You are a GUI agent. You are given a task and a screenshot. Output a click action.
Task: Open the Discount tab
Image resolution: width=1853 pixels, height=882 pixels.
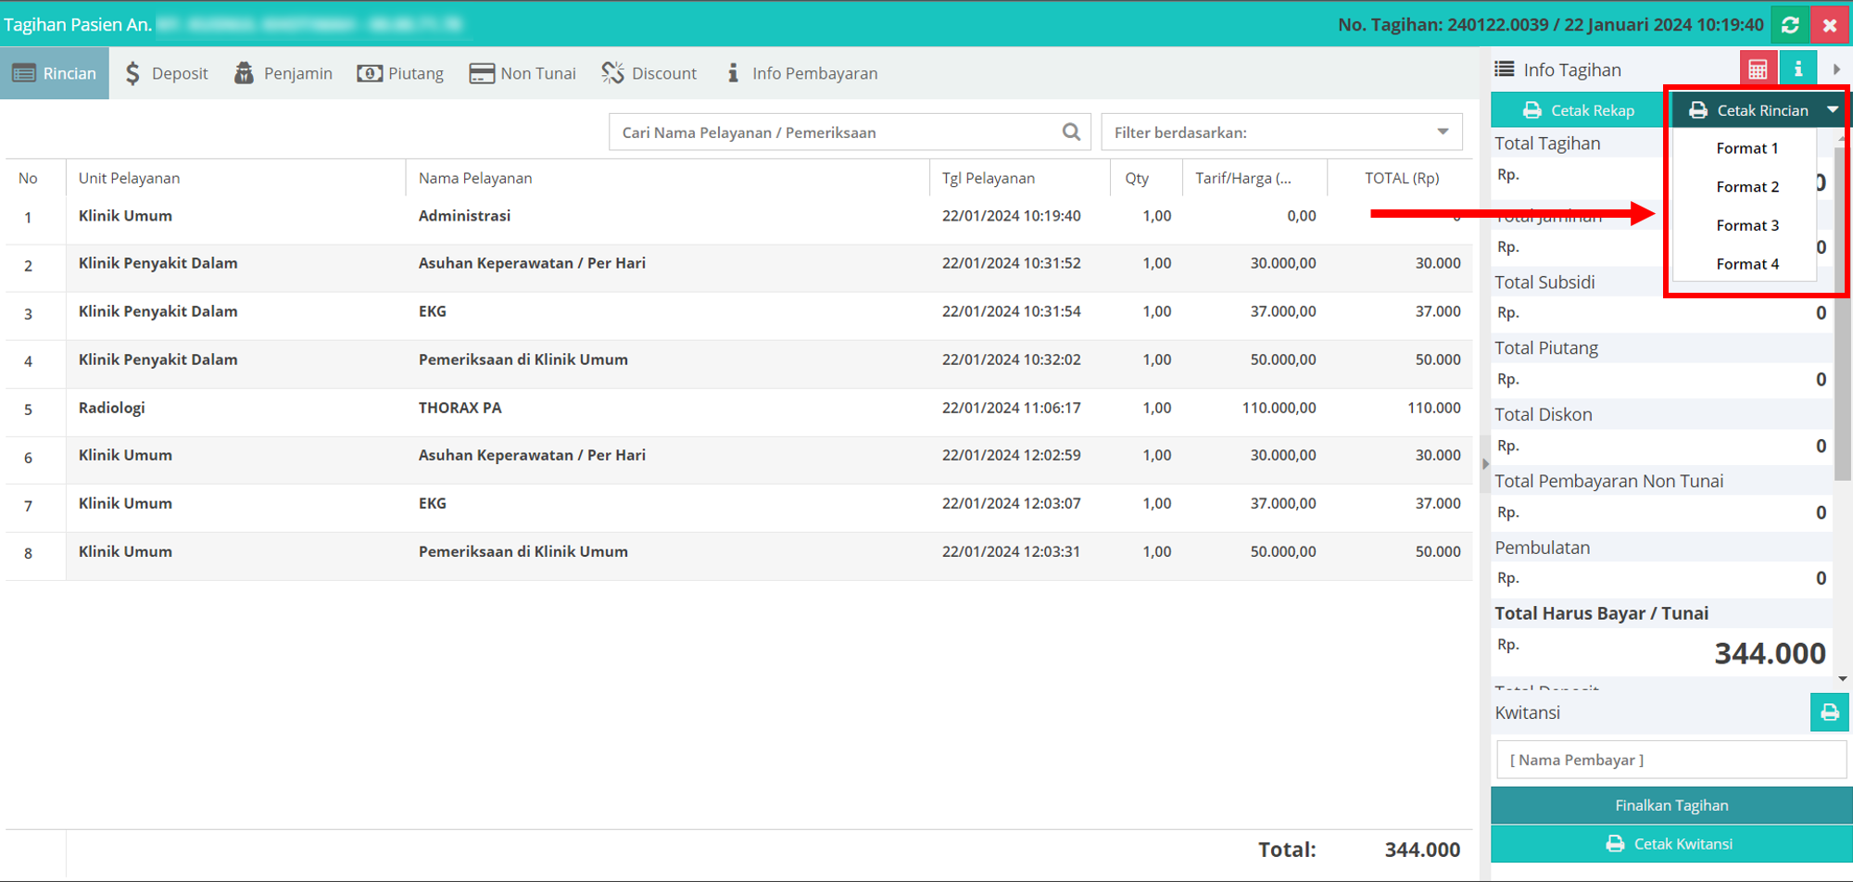tap(649, 73)
